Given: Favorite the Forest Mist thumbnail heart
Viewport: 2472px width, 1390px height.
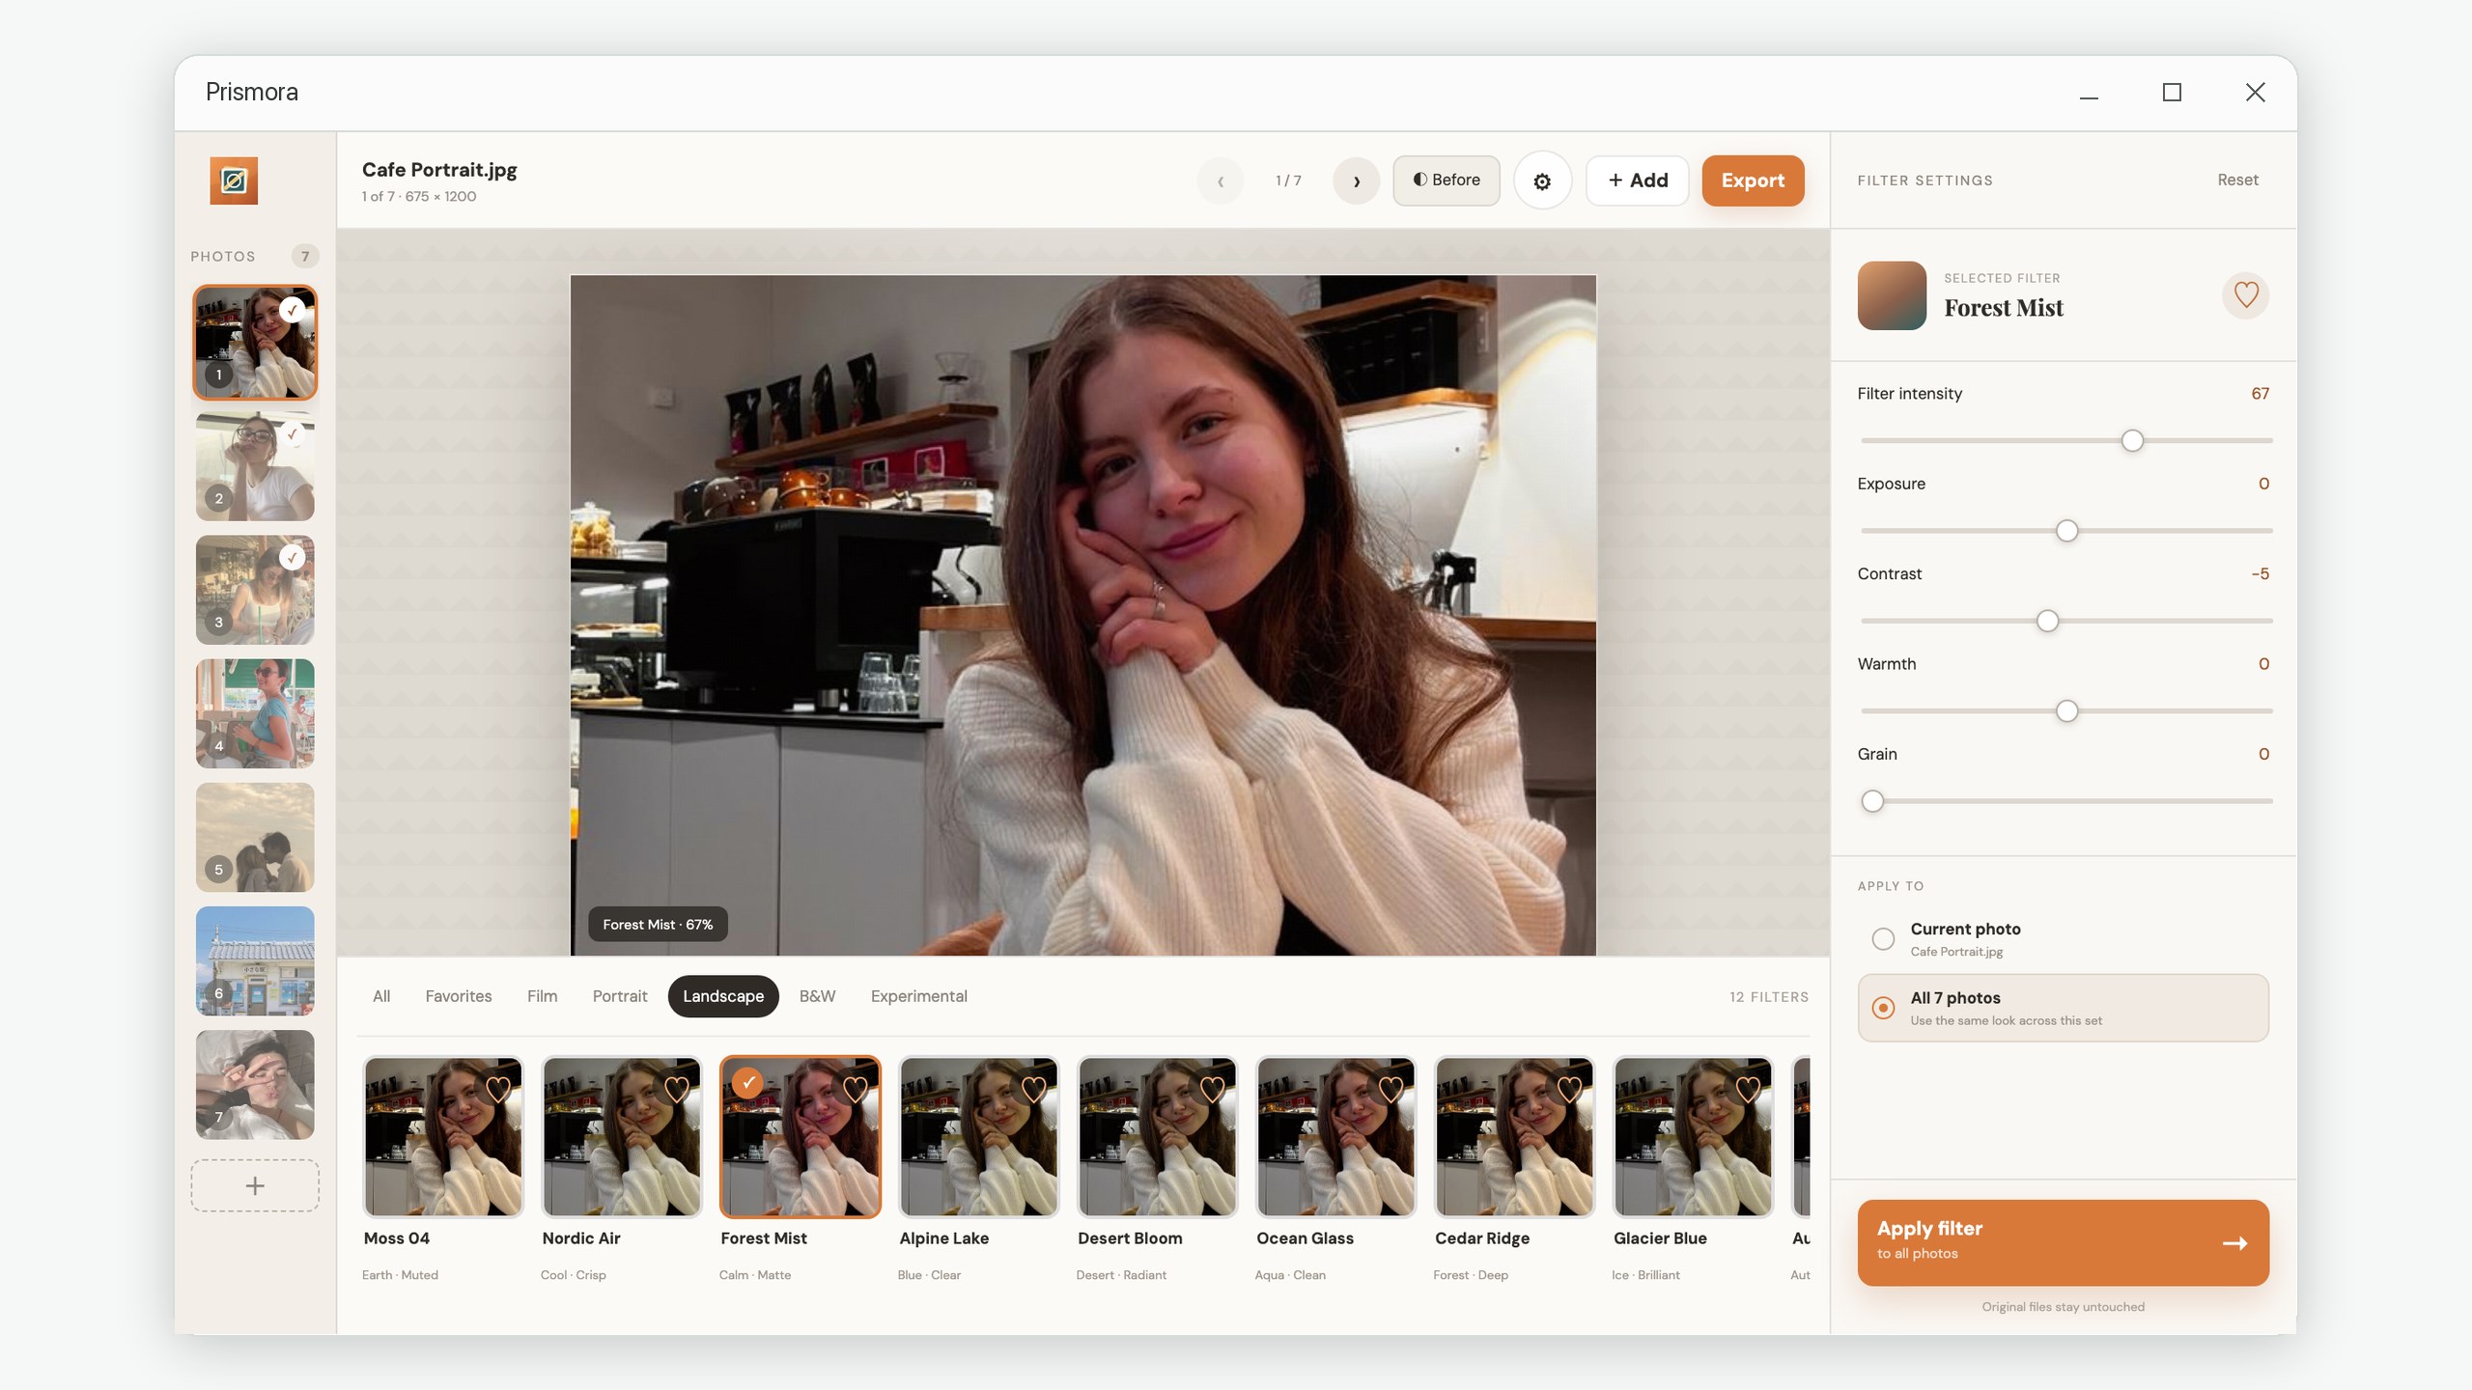Looking at the screenshot, I should coord(855,1090).
